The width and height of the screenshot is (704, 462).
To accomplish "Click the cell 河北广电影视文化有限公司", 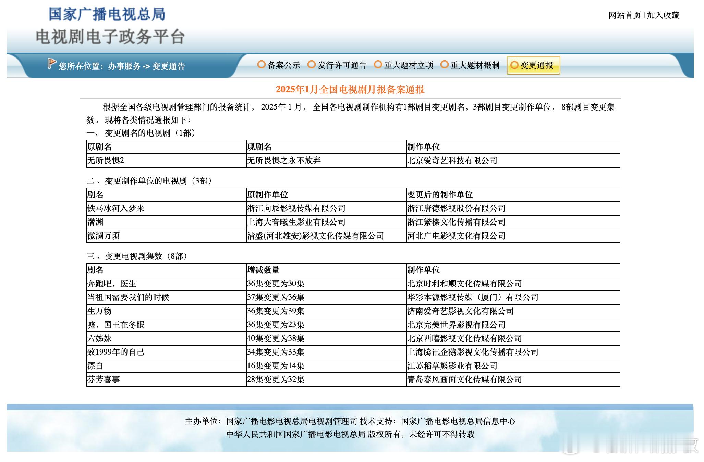I will [x=513, y=236].
